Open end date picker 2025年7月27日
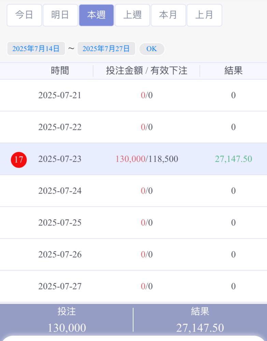Screen dimensions: 267x341 (106, 48)
